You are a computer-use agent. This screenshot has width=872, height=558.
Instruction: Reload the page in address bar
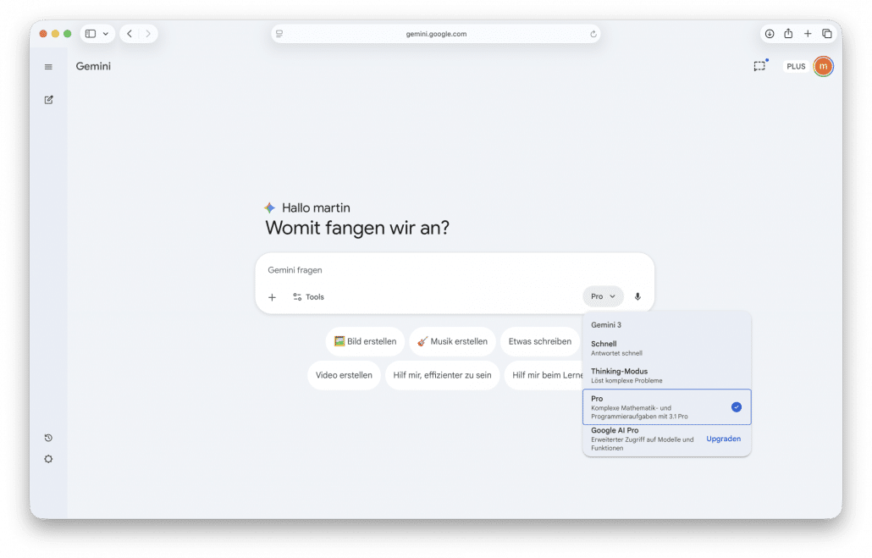tap(593, 34)
